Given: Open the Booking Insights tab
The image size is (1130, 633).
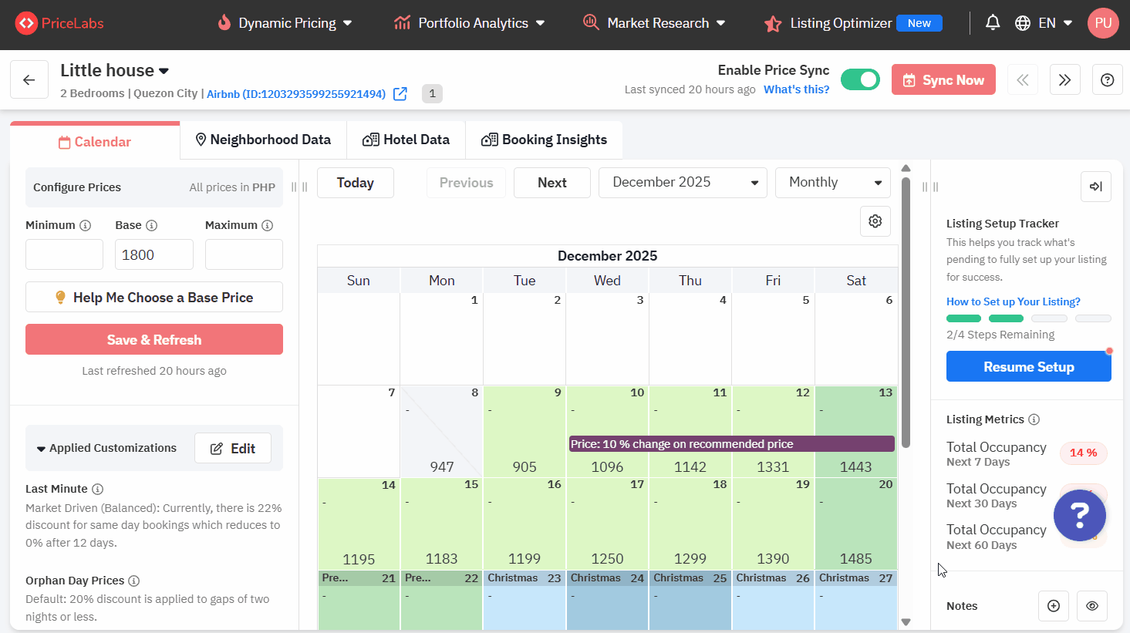Looking at the screenshot, I should pos(544,140).
